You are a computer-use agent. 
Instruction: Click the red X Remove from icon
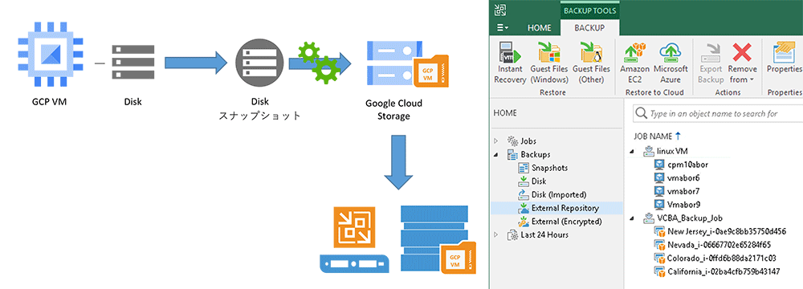click(x=741, y=52)
